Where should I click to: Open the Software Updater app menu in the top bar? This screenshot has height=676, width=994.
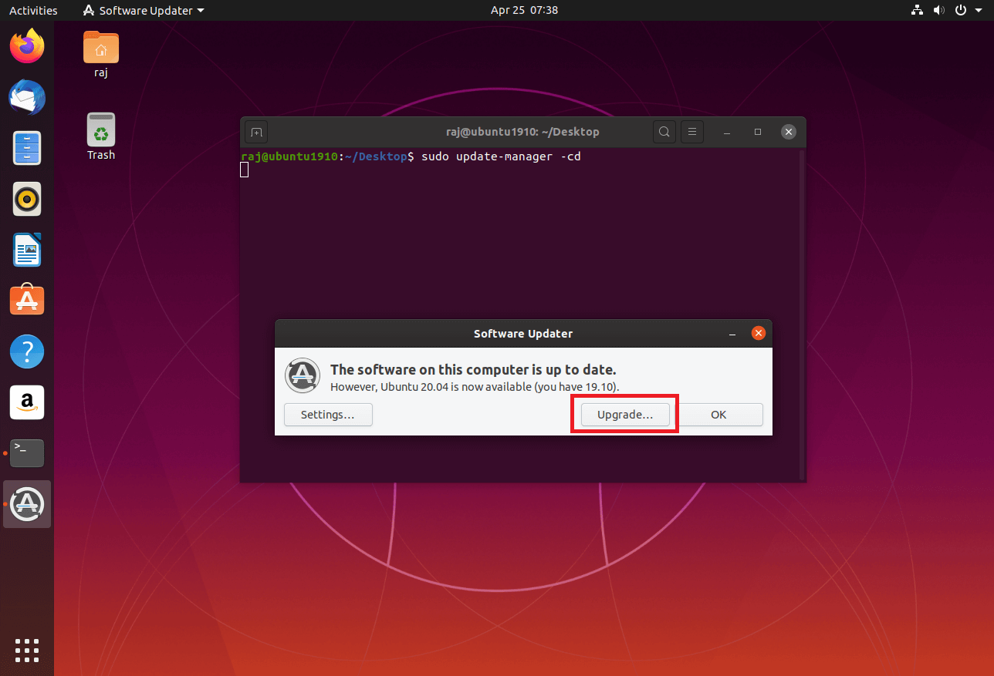pyautogui.click(x=144, y=10)
